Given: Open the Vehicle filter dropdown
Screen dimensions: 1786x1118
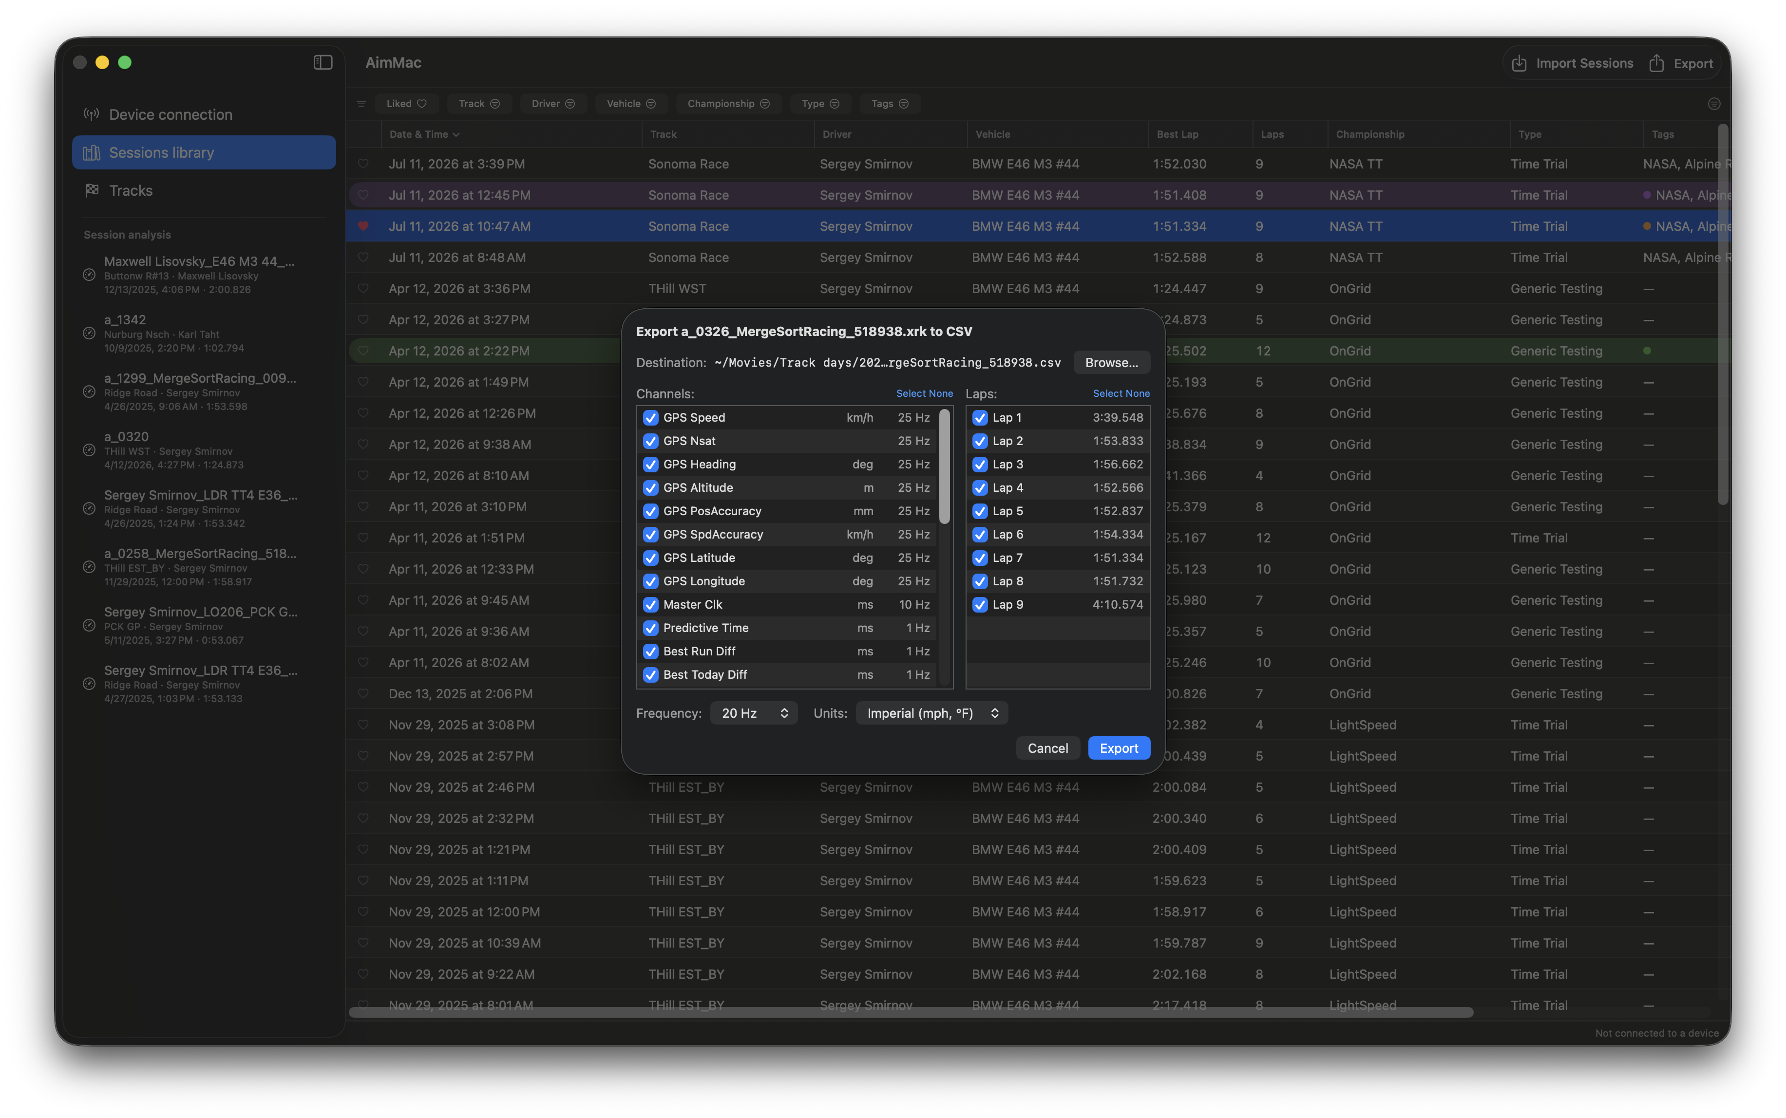Looking at the screenshot, I should coord(631,104).
